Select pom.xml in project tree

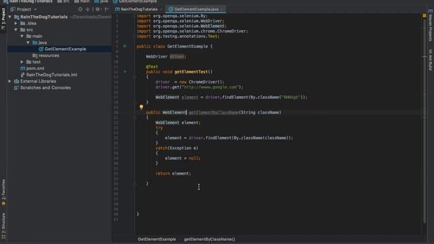(35, 68)
